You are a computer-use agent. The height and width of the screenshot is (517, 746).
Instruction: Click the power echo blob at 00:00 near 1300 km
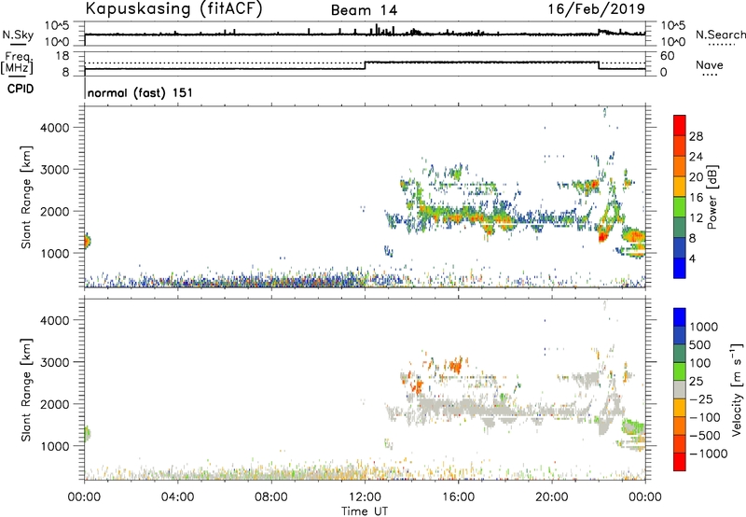(x=87, y=242)
